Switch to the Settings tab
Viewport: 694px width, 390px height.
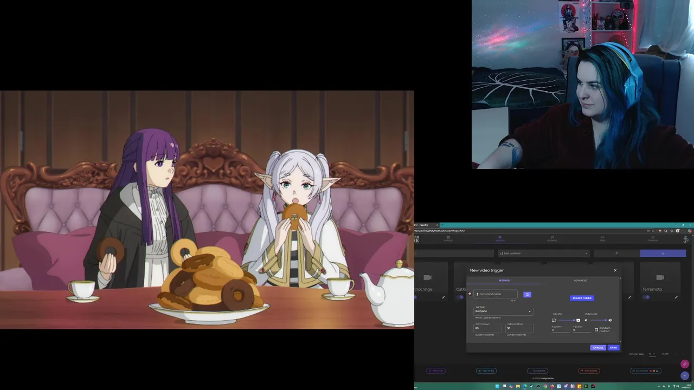(504, 281)
